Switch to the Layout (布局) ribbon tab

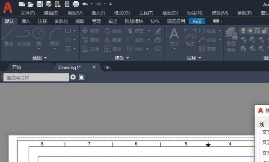coord(197,21)
